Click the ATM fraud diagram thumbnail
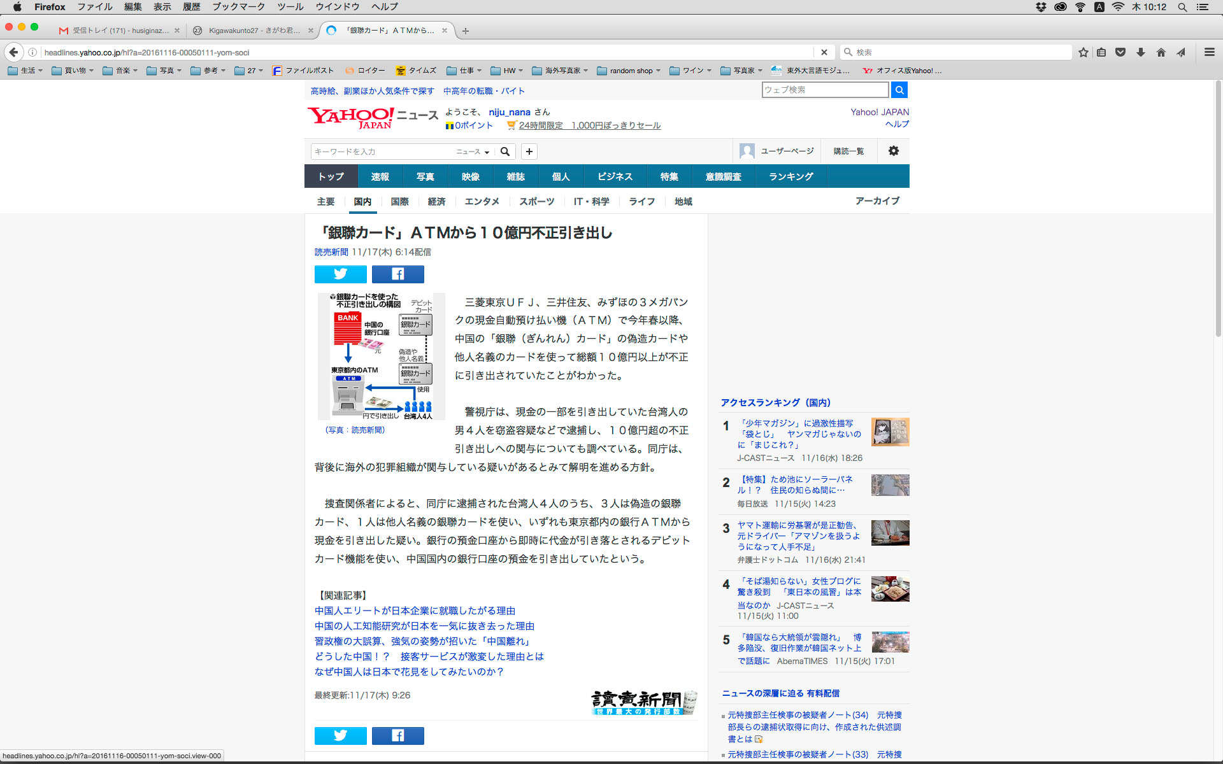This screenshot has height=764, width=1223. [x=381, y=357]
